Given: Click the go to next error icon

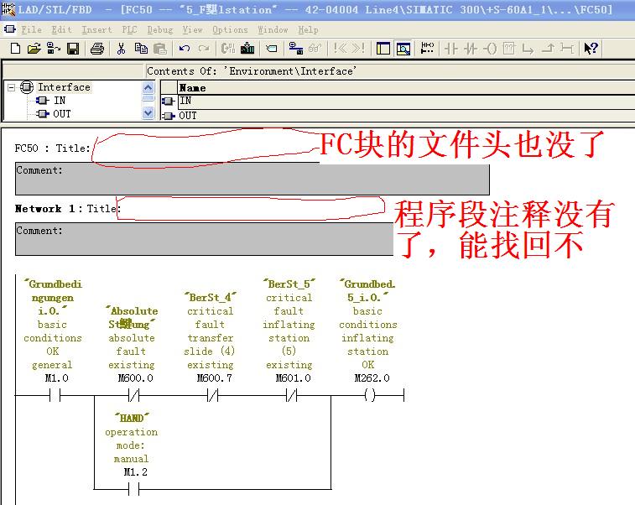Looking at the screenshot, I should point(358,49).
